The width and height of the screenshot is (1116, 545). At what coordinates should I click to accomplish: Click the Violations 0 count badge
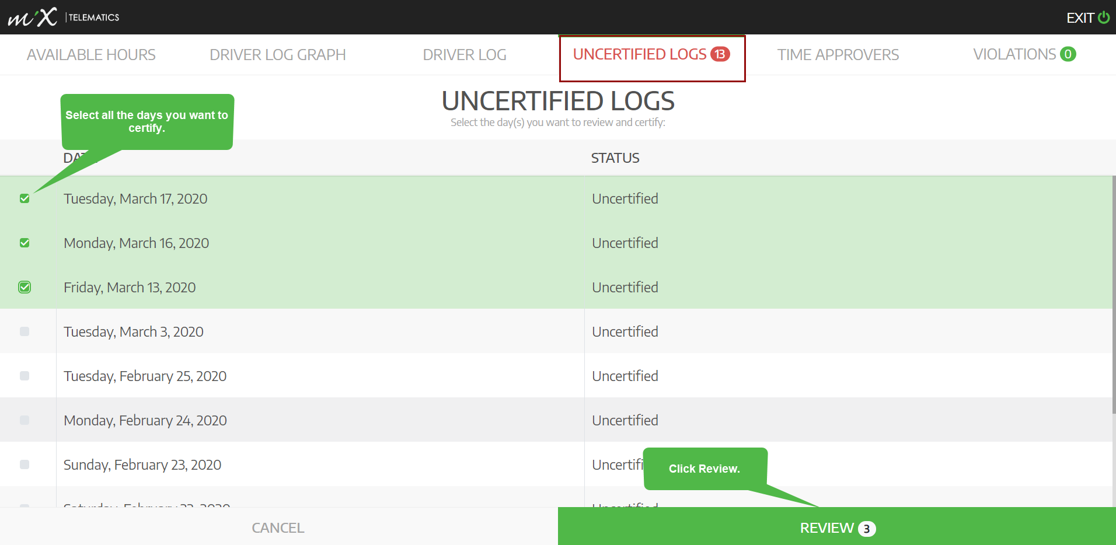tap(1068, 54)
